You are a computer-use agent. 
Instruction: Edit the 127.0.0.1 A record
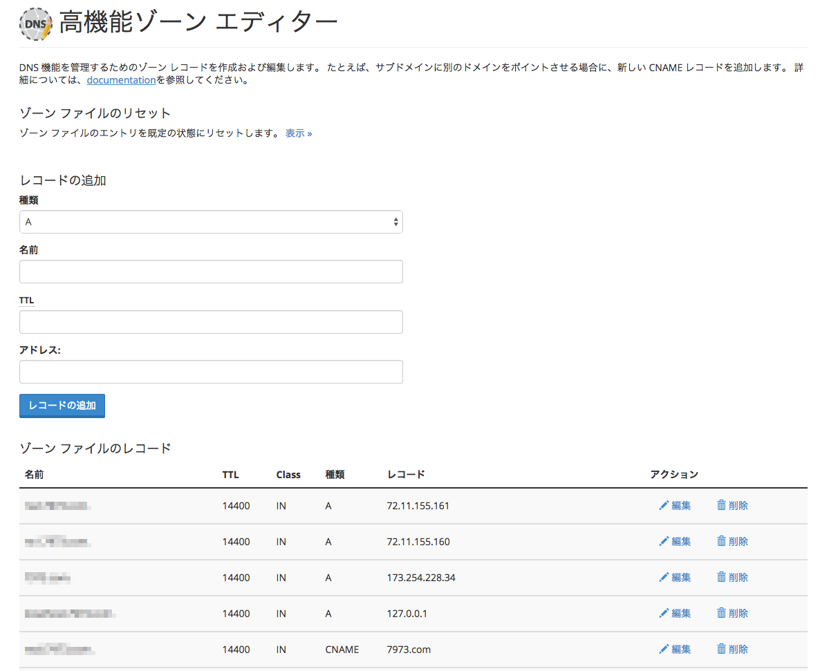(675, 614)
